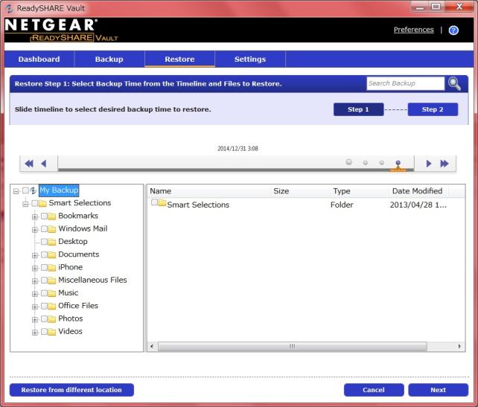Click Restore from different location button
Viewport: 478px width, 407px height.
coord(71,390)
